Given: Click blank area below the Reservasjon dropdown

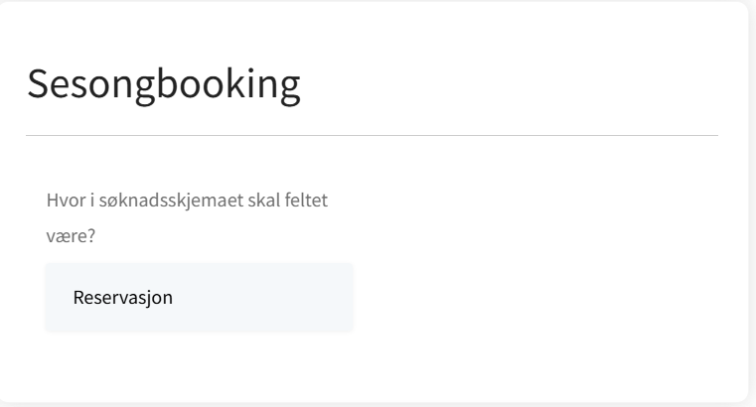Looking at the screenshot, I should tap(199, 362).
